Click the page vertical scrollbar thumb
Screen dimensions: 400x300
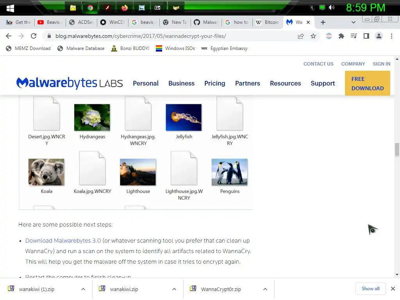[x=397, y=150]
